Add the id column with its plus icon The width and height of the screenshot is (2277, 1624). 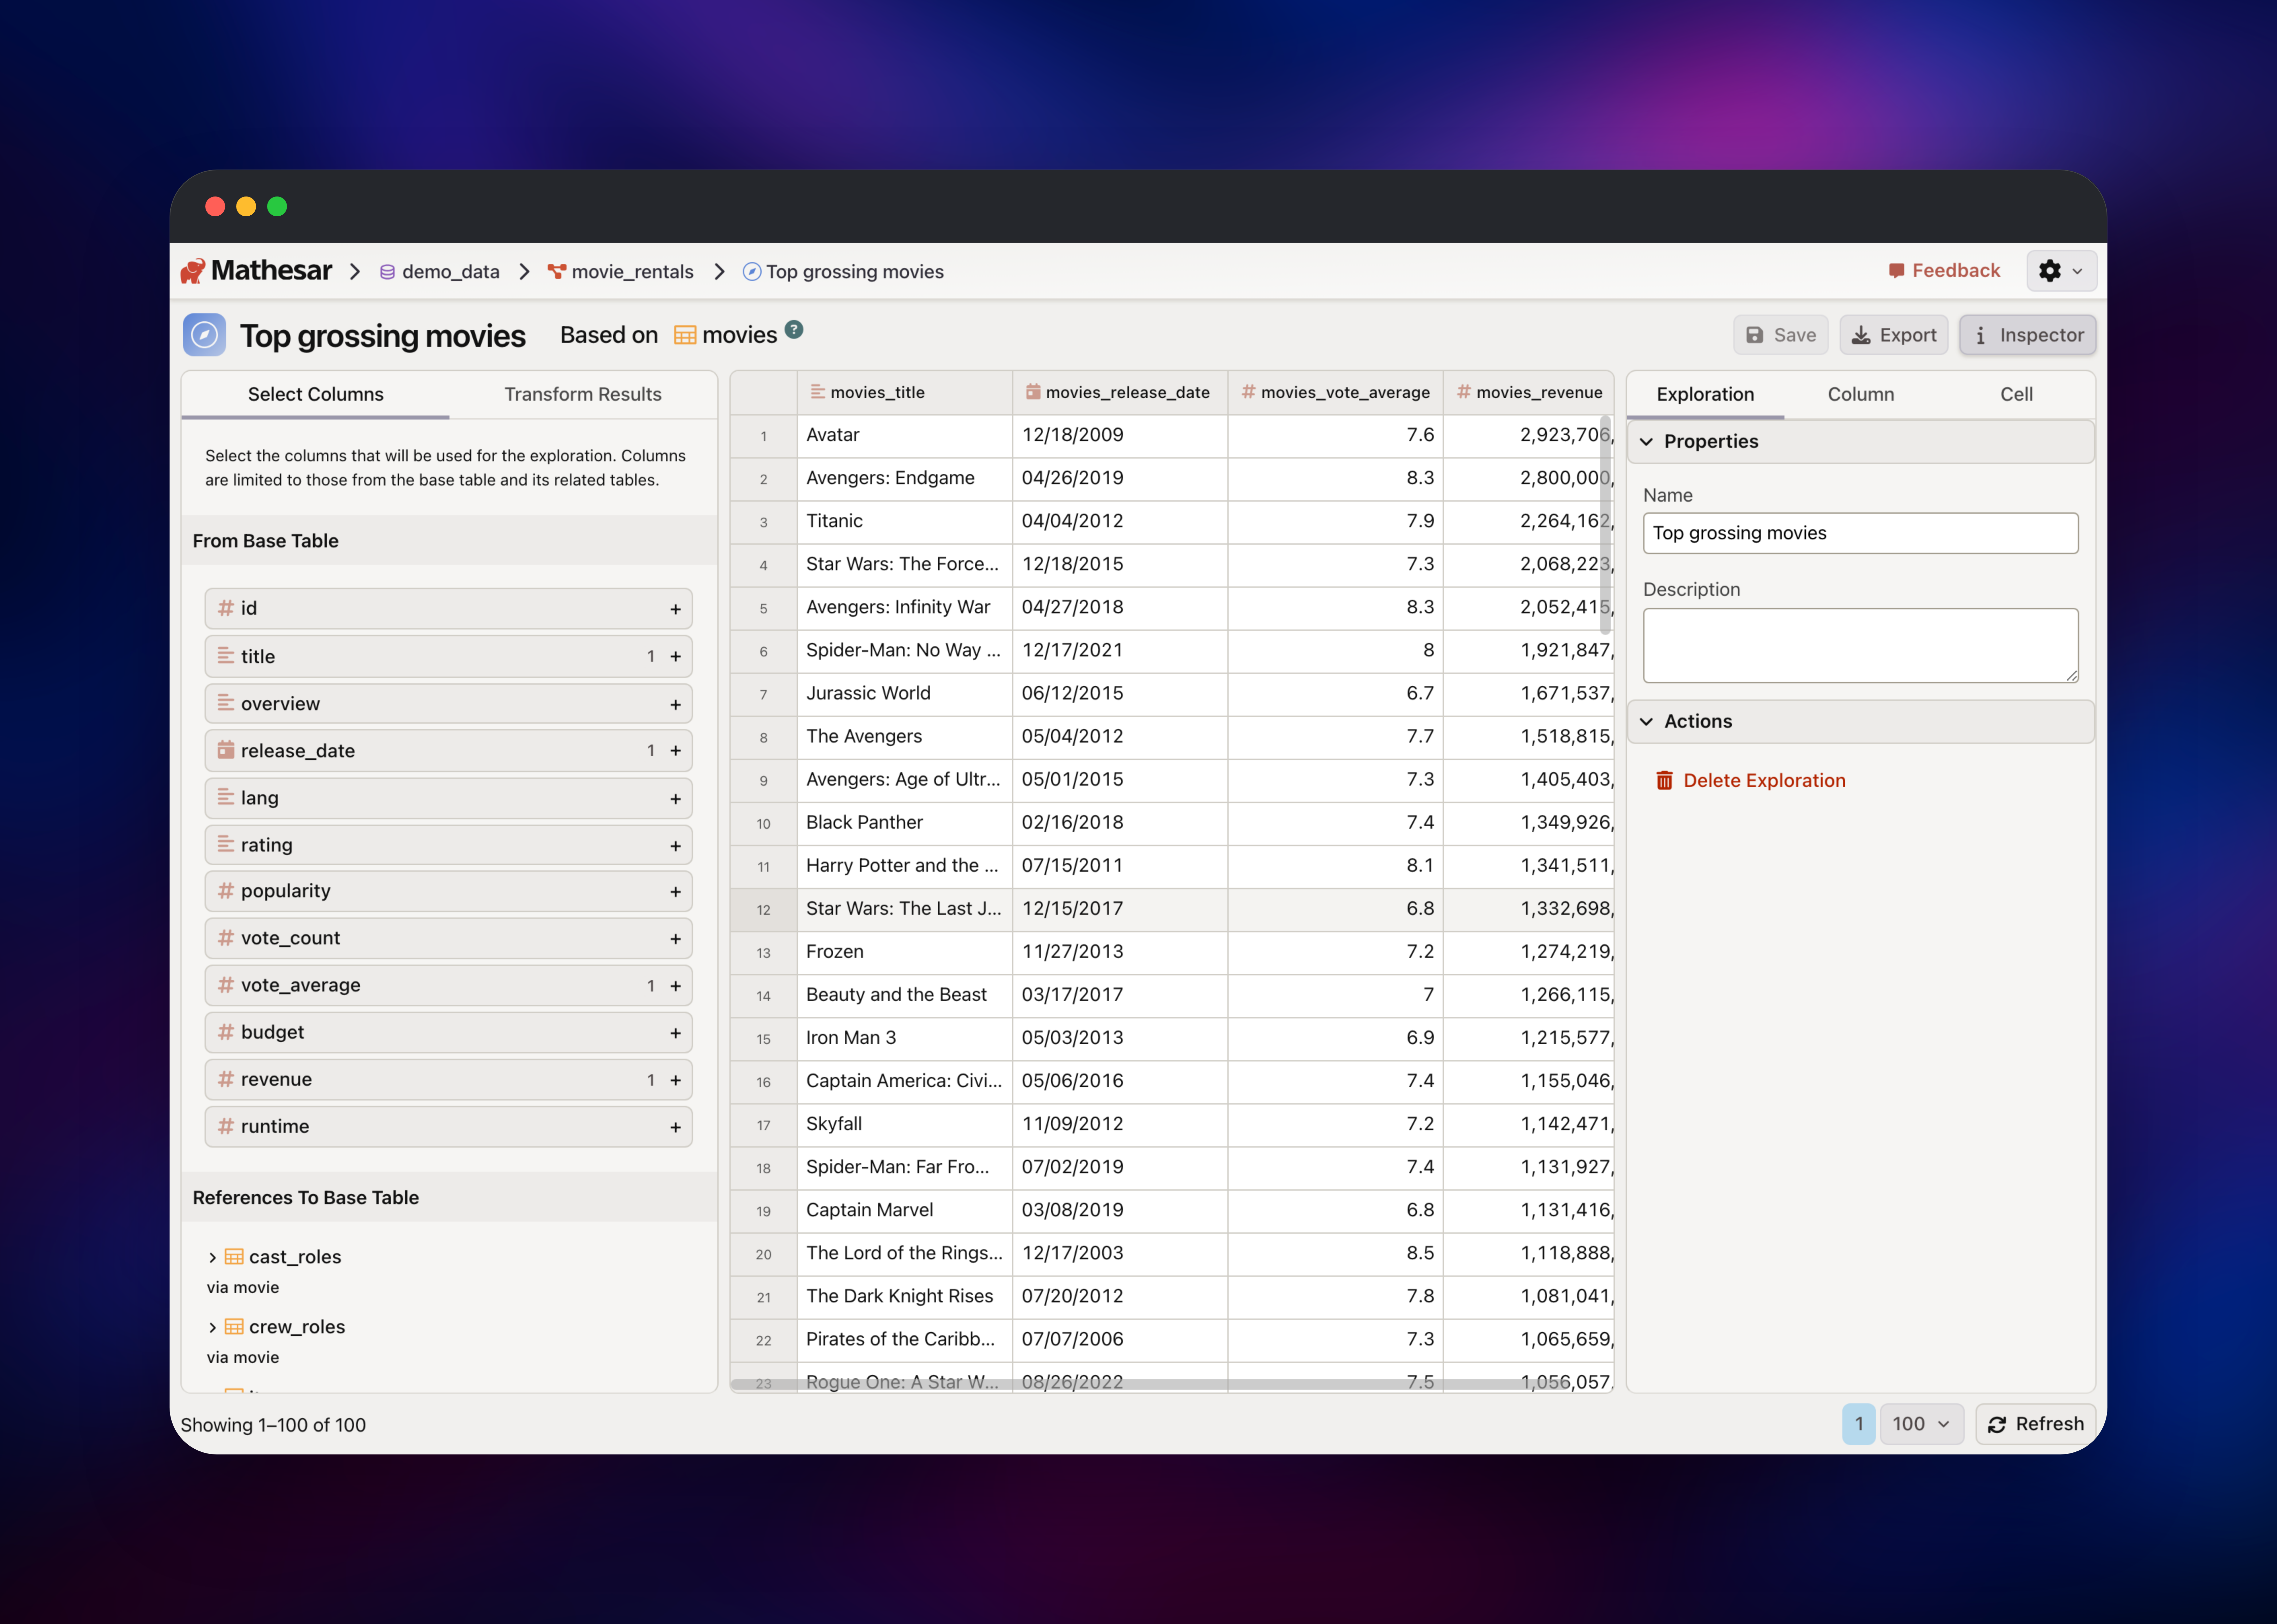point(676,609)
